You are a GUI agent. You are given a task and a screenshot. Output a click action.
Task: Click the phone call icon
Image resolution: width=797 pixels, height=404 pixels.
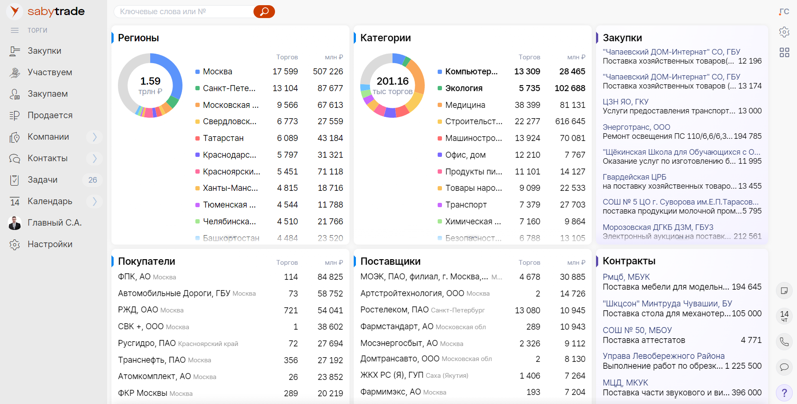[784, 342]
